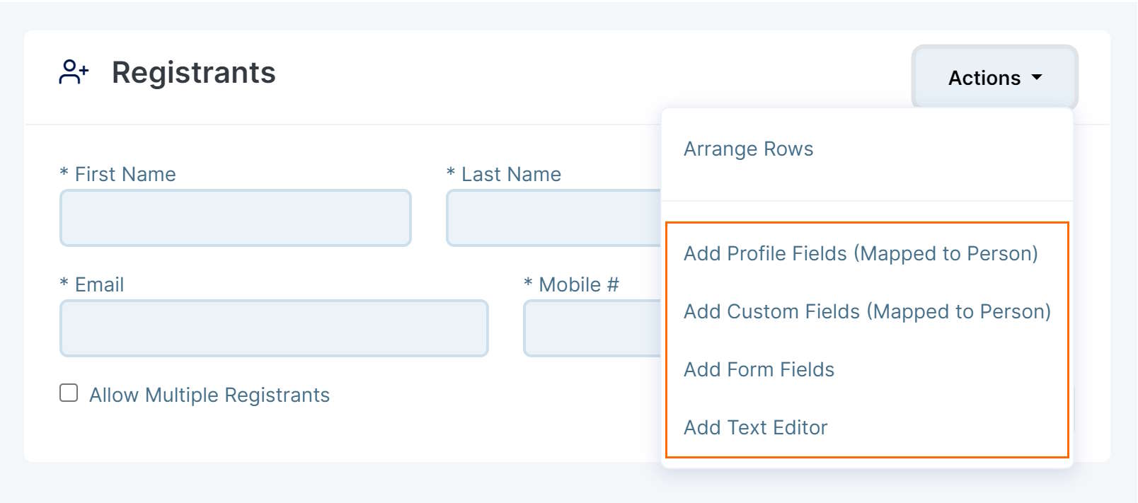Focus the First Name input field
The image size is (1138, 503).
pos(236,218)
